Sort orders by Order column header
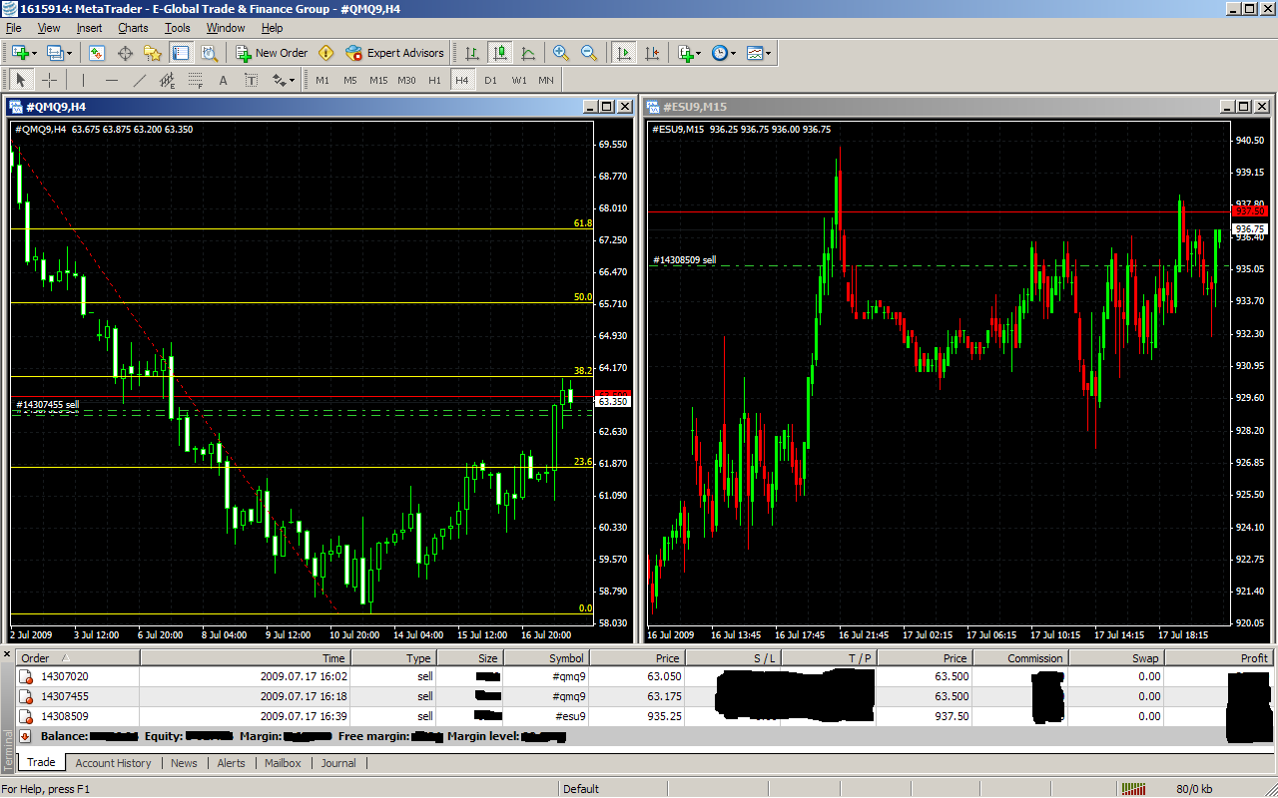 (79, 658)
